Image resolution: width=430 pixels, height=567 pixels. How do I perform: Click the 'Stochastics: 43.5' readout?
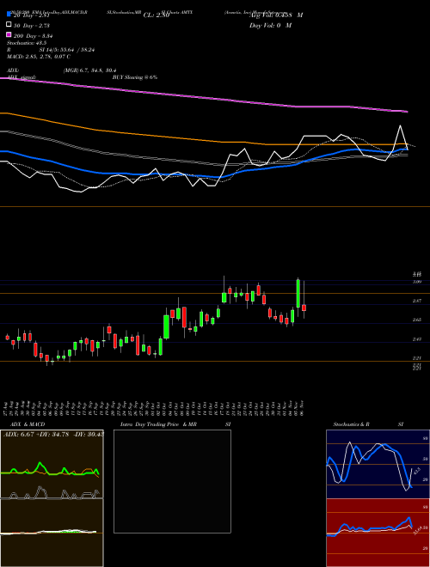pos(27,43)
